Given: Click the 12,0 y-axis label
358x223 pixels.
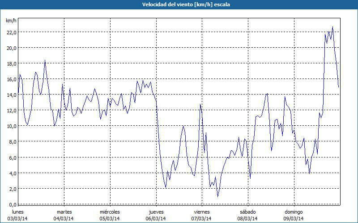Looking at the screenshot, I should pyautogui.click(x=11, y=110).
